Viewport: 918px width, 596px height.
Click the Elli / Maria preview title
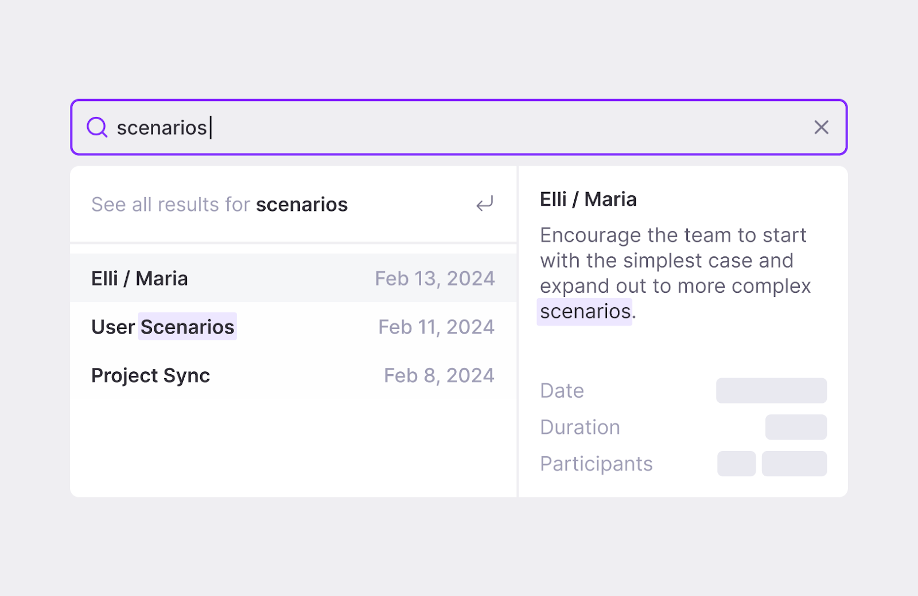(x=588, y=199)
